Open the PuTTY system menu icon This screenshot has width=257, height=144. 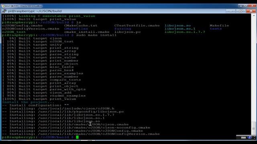point(4,11)
